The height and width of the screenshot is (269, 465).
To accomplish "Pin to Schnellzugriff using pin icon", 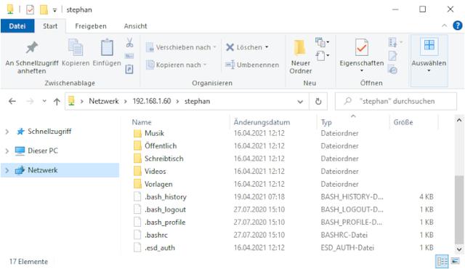I will coord(32,47).
